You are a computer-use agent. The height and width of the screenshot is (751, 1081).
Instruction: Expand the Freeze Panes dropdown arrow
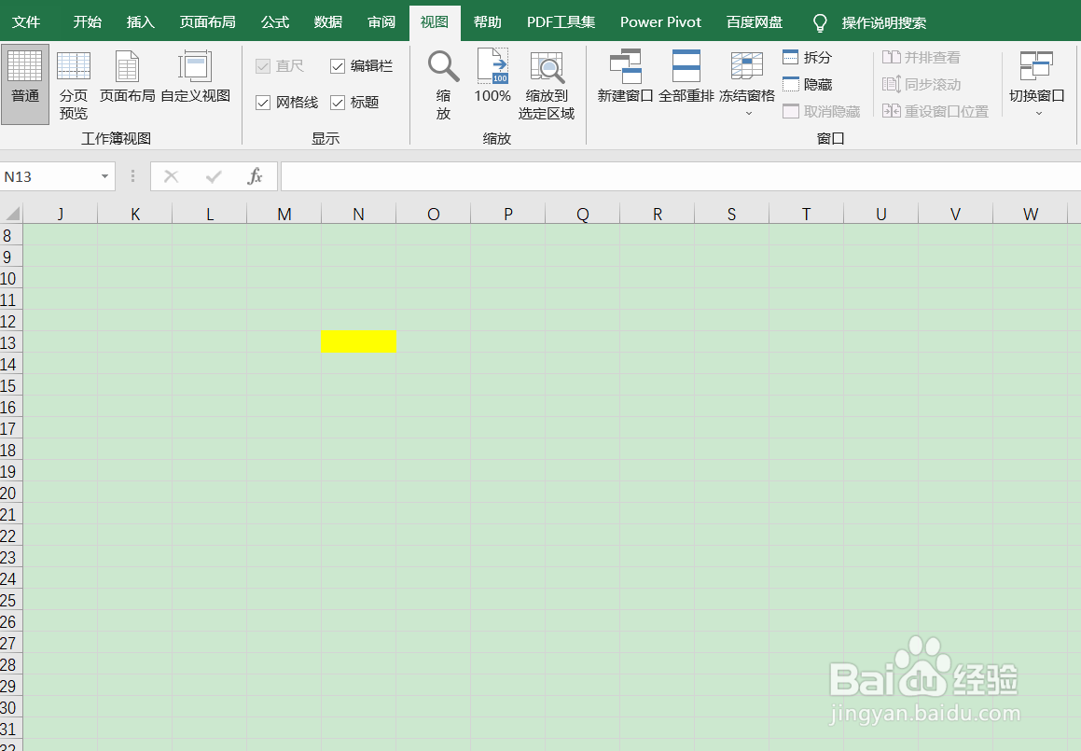(749, 114)
